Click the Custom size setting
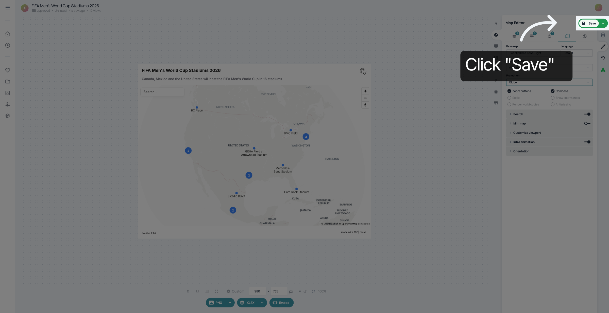 [x=235, y=291]
